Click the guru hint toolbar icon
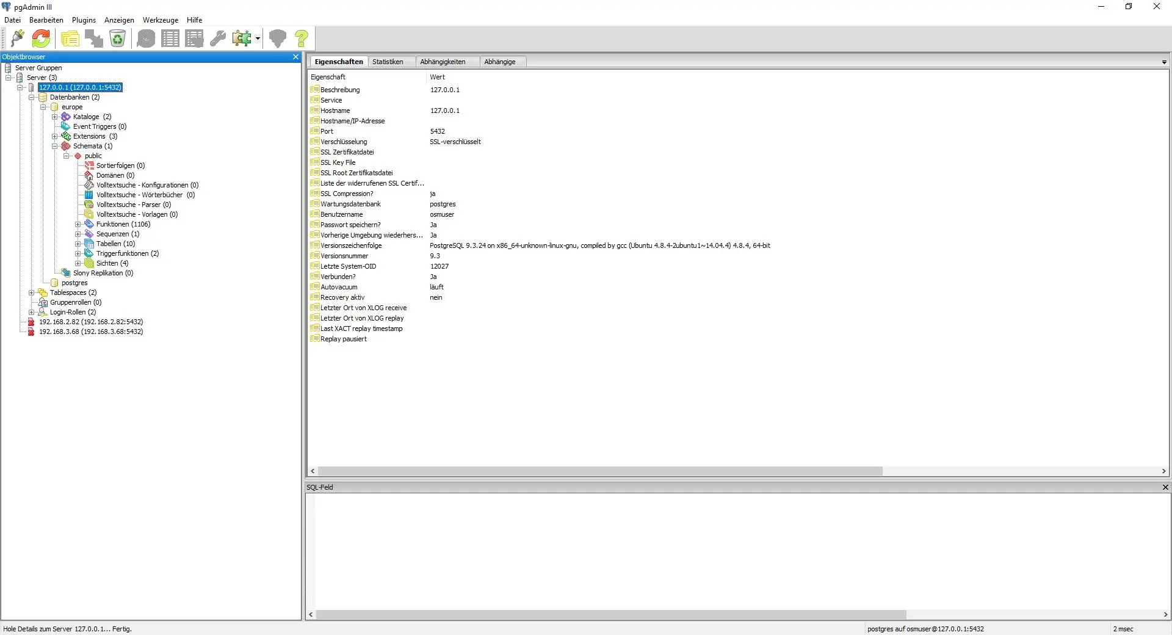Screen dimensions: 1172x635 pos(278,38)
